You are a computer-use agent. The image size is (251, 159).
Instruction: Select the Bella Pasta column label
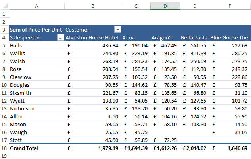tap(194, 37)
